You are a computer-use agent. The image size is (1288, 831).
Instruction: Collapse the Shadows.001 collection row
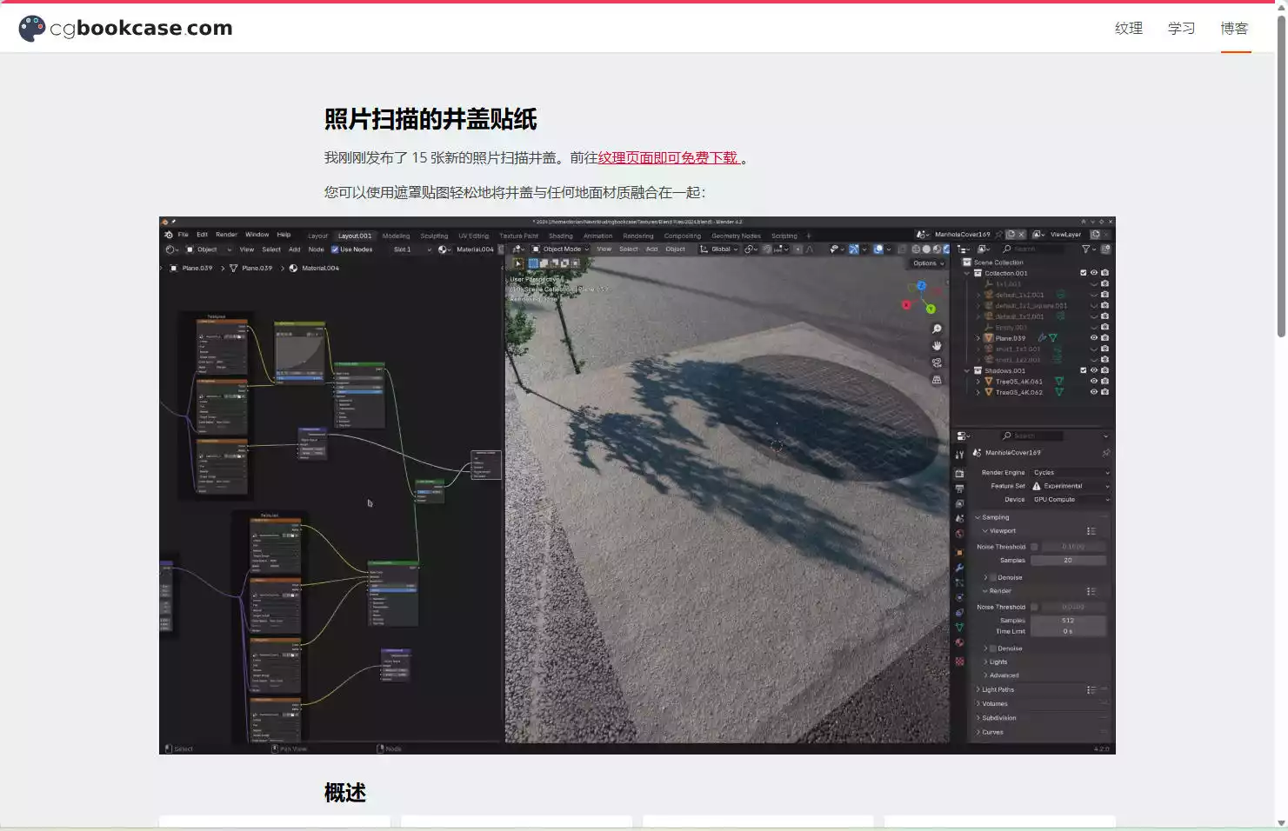point(967,370)
